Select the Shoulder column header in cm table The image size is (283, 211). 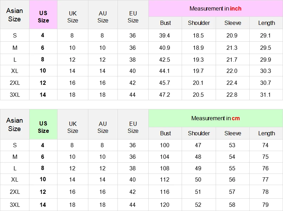click(x=199, y=133)
